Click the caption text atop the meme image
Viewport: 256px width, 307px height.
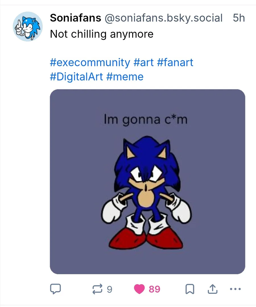click(x=146, y=119)
